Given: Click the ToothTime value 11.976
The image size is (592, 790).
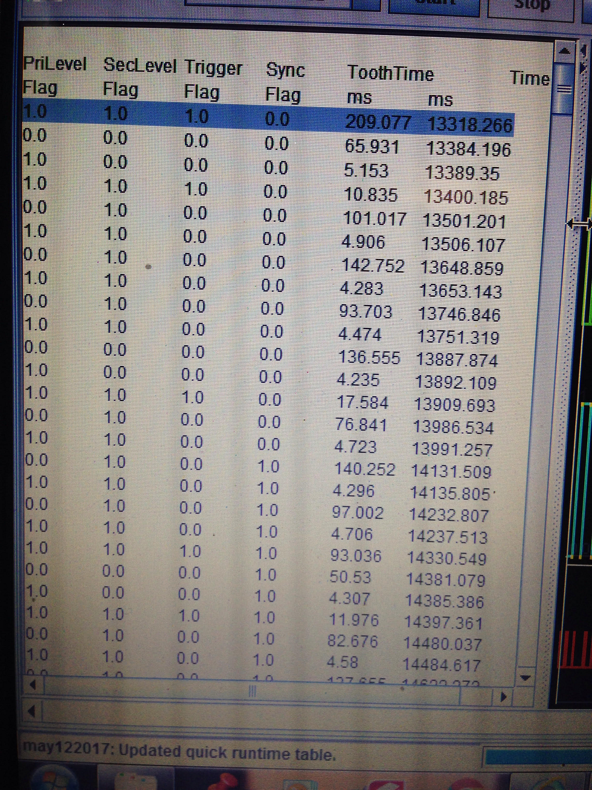Looking at the screenshot, I should tap(354, 620).
